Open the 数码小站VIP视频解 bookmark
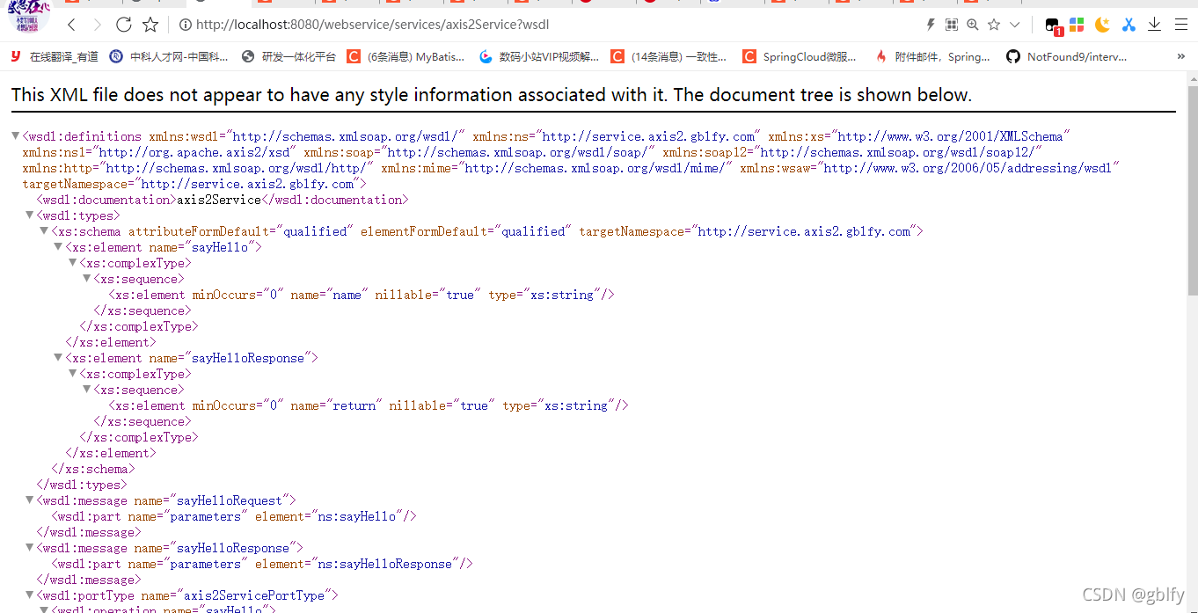 tap(539, 56)
